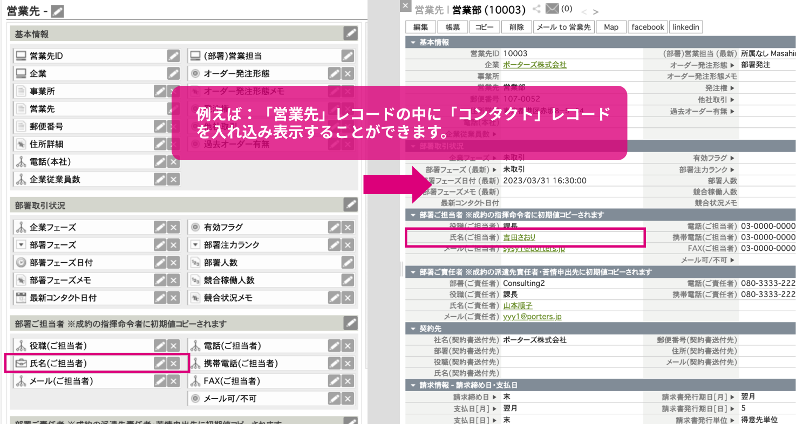The width and height of the screenshot is (796, 424).
Task: Remove the 電話(本社) field with its X icon
Action: [174, 161]
